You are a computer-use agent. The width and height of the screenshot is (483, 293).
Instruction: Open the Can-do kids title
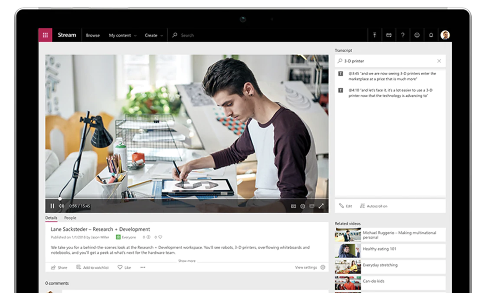373,281
